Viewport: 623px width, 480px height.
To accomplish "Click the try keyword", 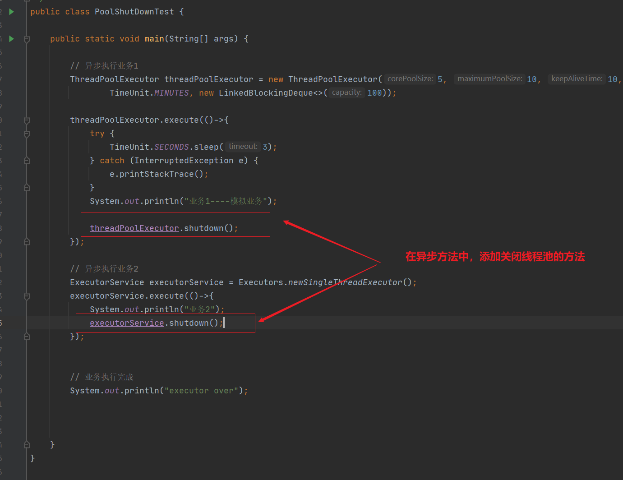I will (97, 134).
